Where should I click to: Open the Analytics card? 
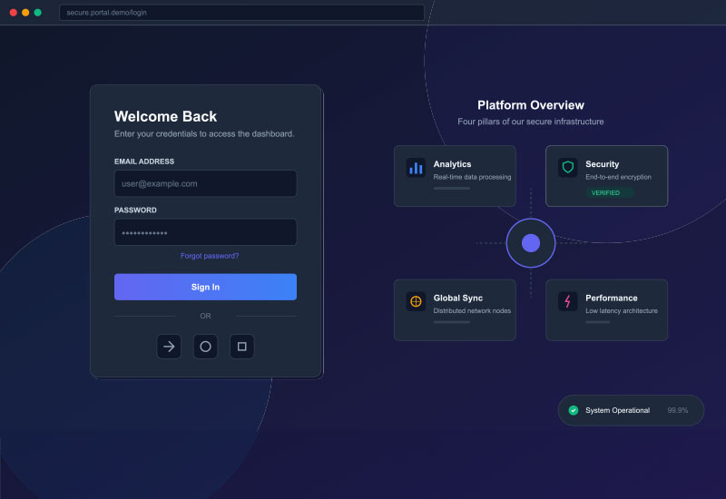pyautogui.click(x=455, y=176)
